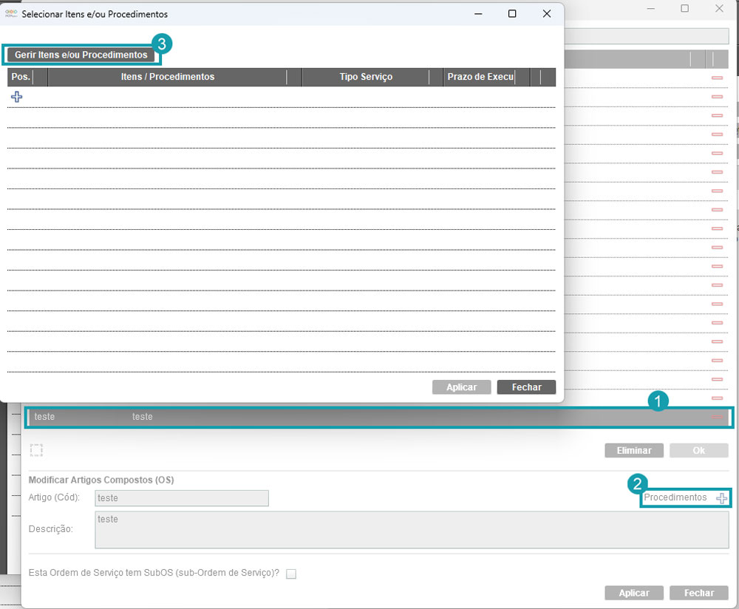This screenshot has width=739, height=609.
Task: Click red minus icon in topmost background row
Action: (x=716, y=78)
